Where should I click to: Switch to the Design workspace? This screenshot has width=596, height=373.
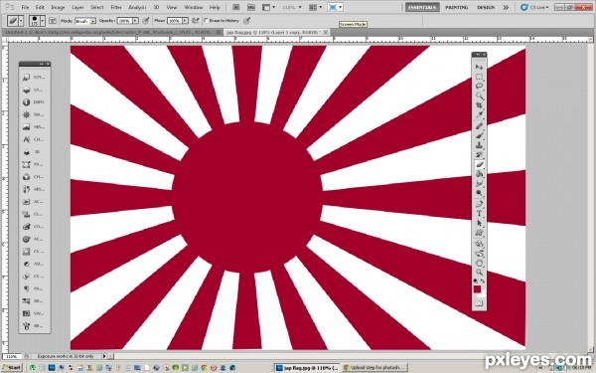[x=486, y=7]
